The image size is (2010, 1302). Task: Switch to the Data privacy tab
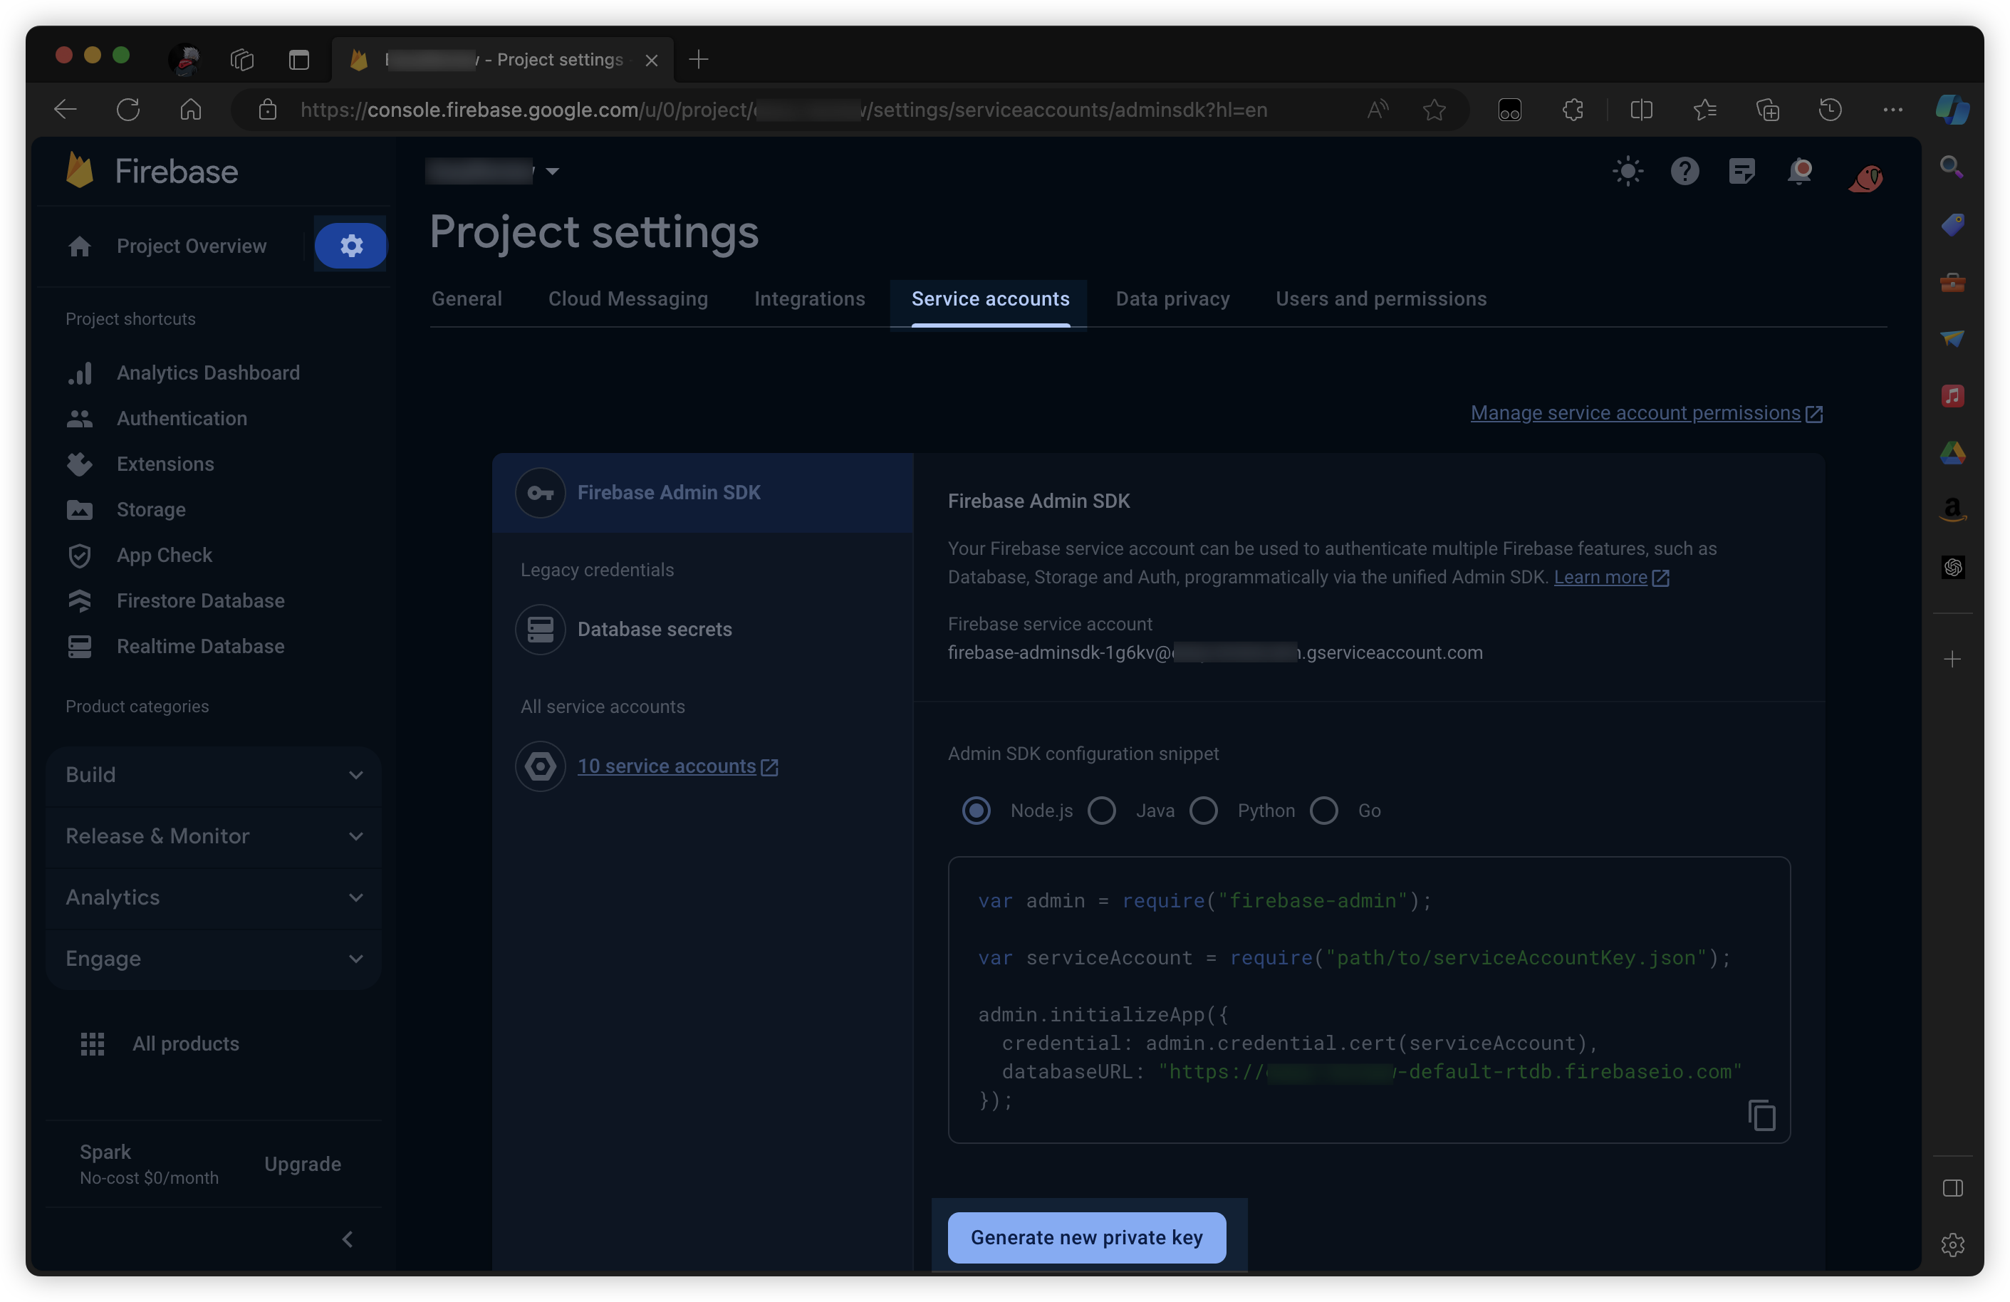point(1172,299)
